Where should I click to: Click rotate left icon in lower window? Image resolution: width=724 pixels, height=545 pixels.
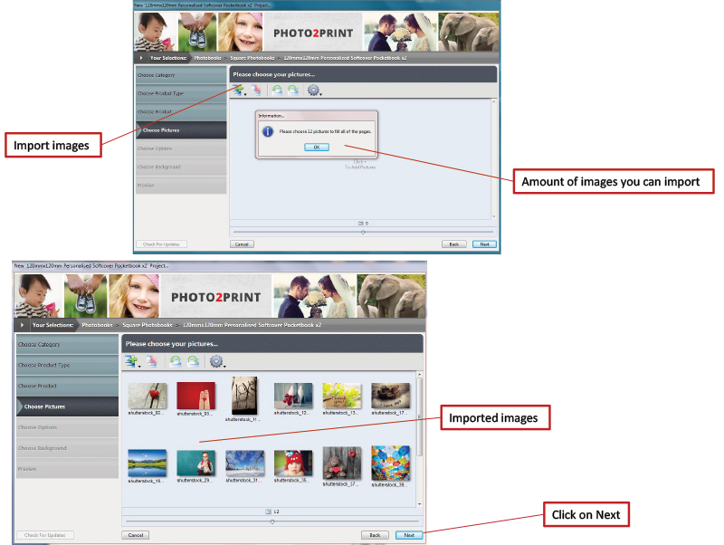pyautogui.click(x=176, y=361)
